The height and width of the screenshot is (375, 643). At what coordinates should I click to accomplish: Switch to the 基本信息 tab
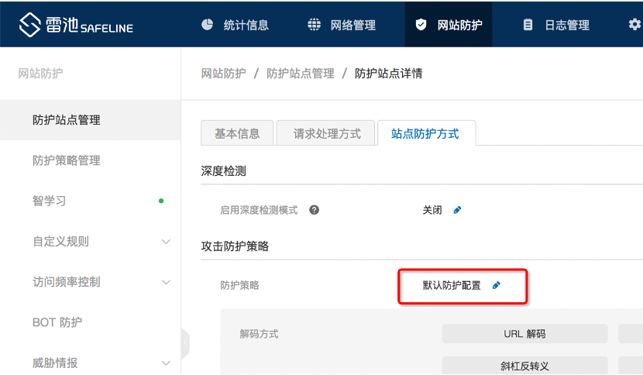coord(237,133)
